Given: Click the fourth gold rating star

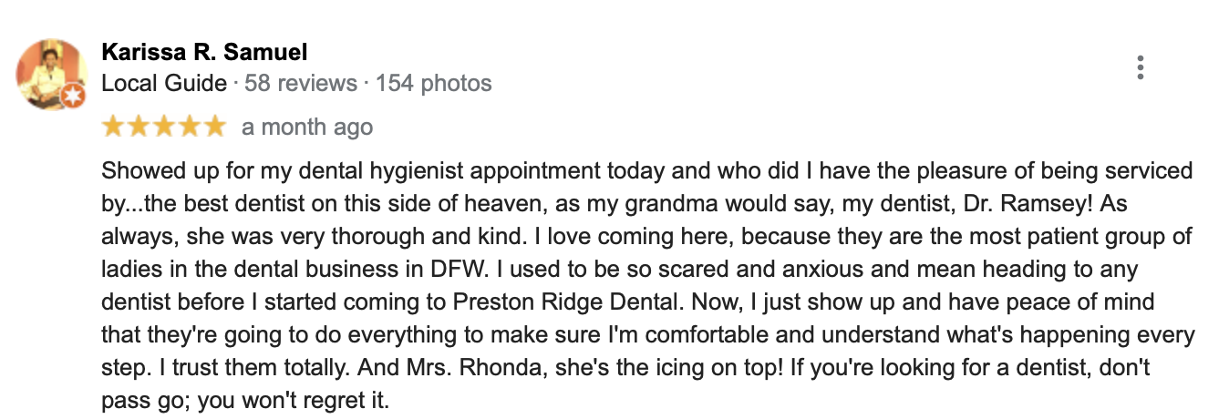Looking at the screenshot, I should pyautogui.click(x=189, y=126).
